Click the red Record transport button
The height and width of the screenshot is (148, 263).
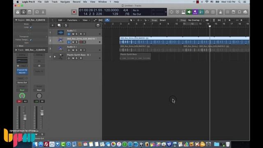coord(74,12)
